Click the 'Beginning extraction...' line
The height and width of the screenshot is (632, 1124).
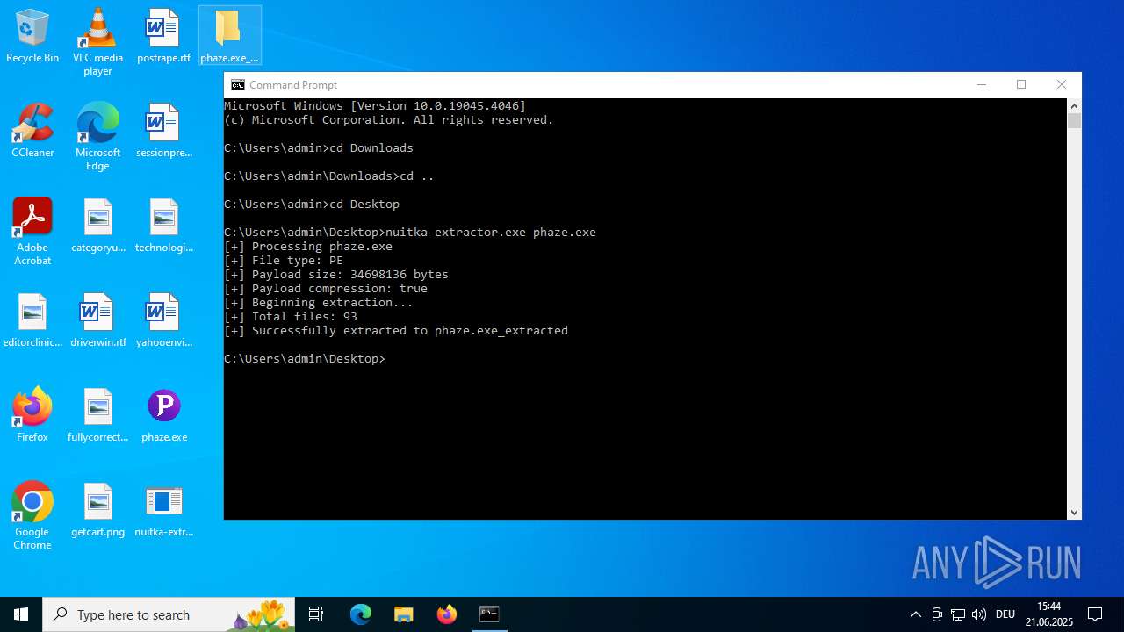(x=319, y=303)
